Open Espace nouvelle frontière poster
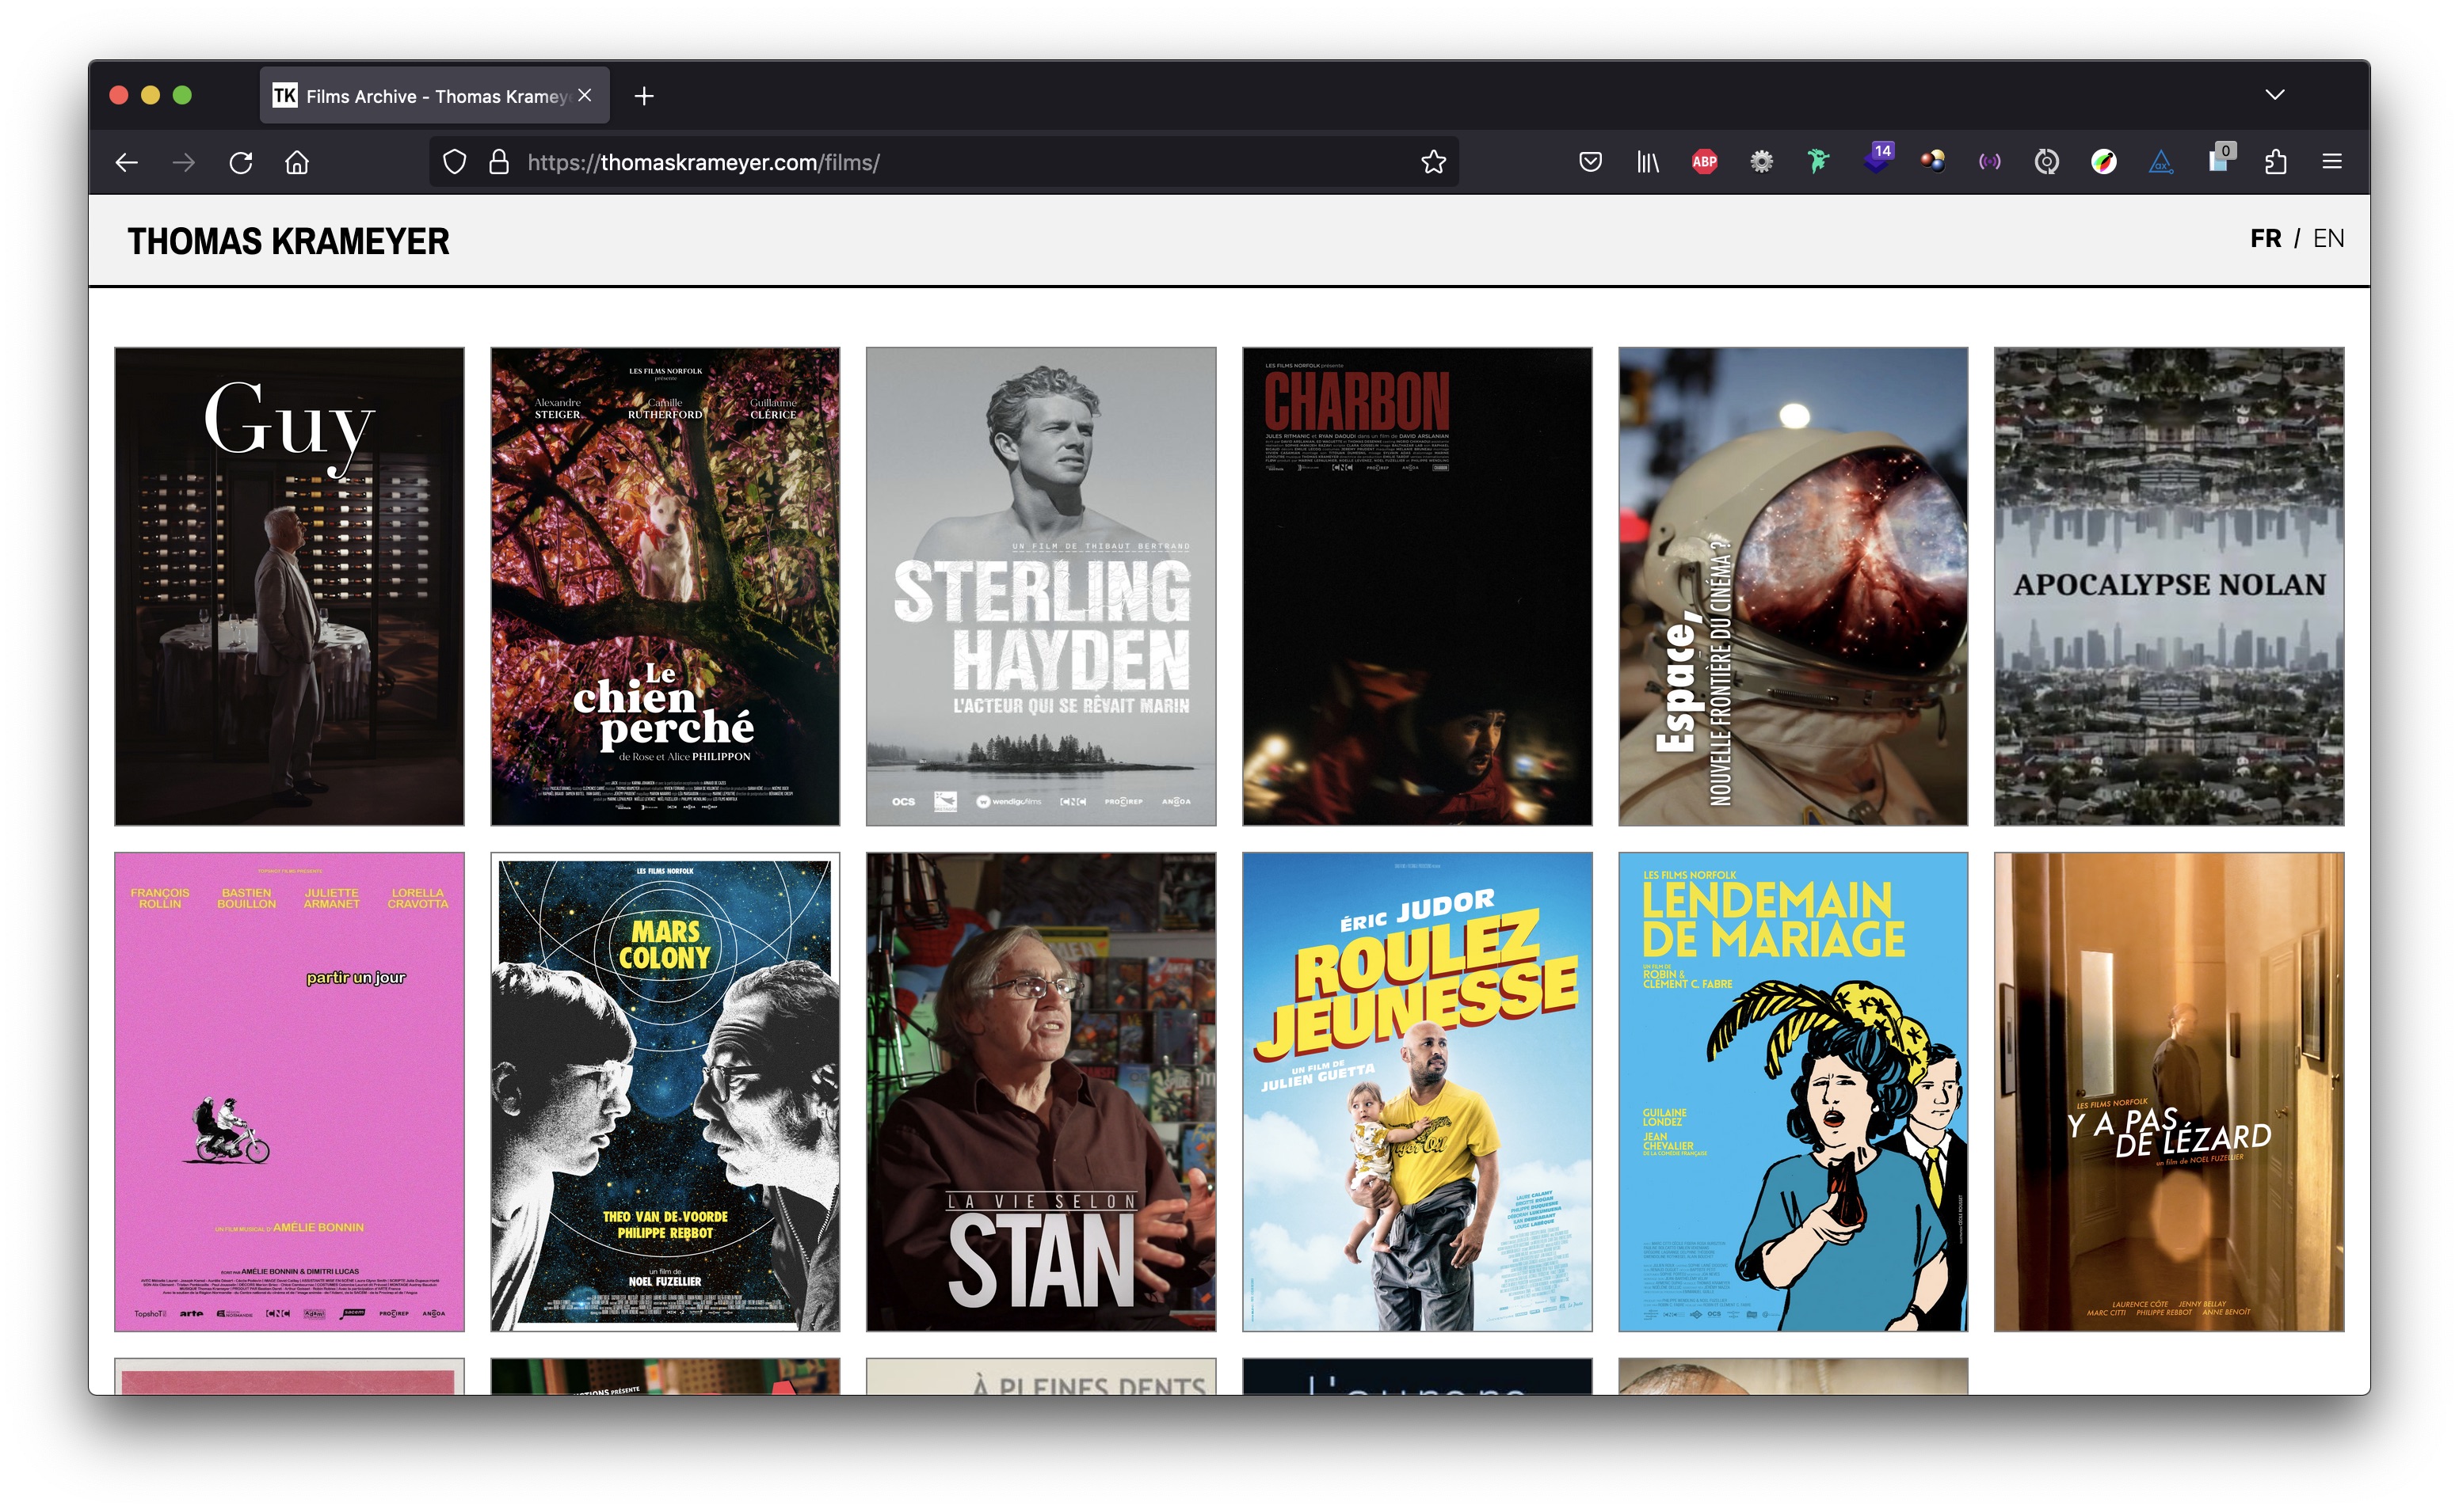2459x1512 pixels. tap(1794, 587)
